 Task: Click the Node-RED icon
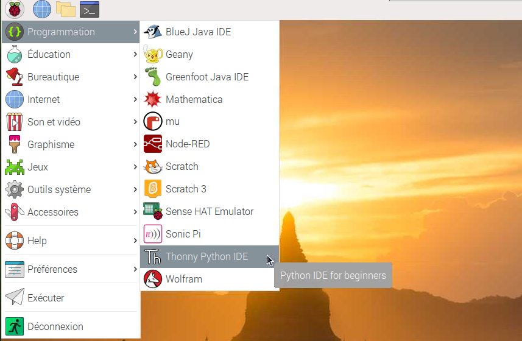pyautogui.click(x=152, y=144)
